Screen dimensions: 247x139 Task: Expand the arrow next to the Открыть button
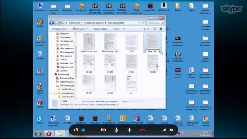tap(87, 29)
